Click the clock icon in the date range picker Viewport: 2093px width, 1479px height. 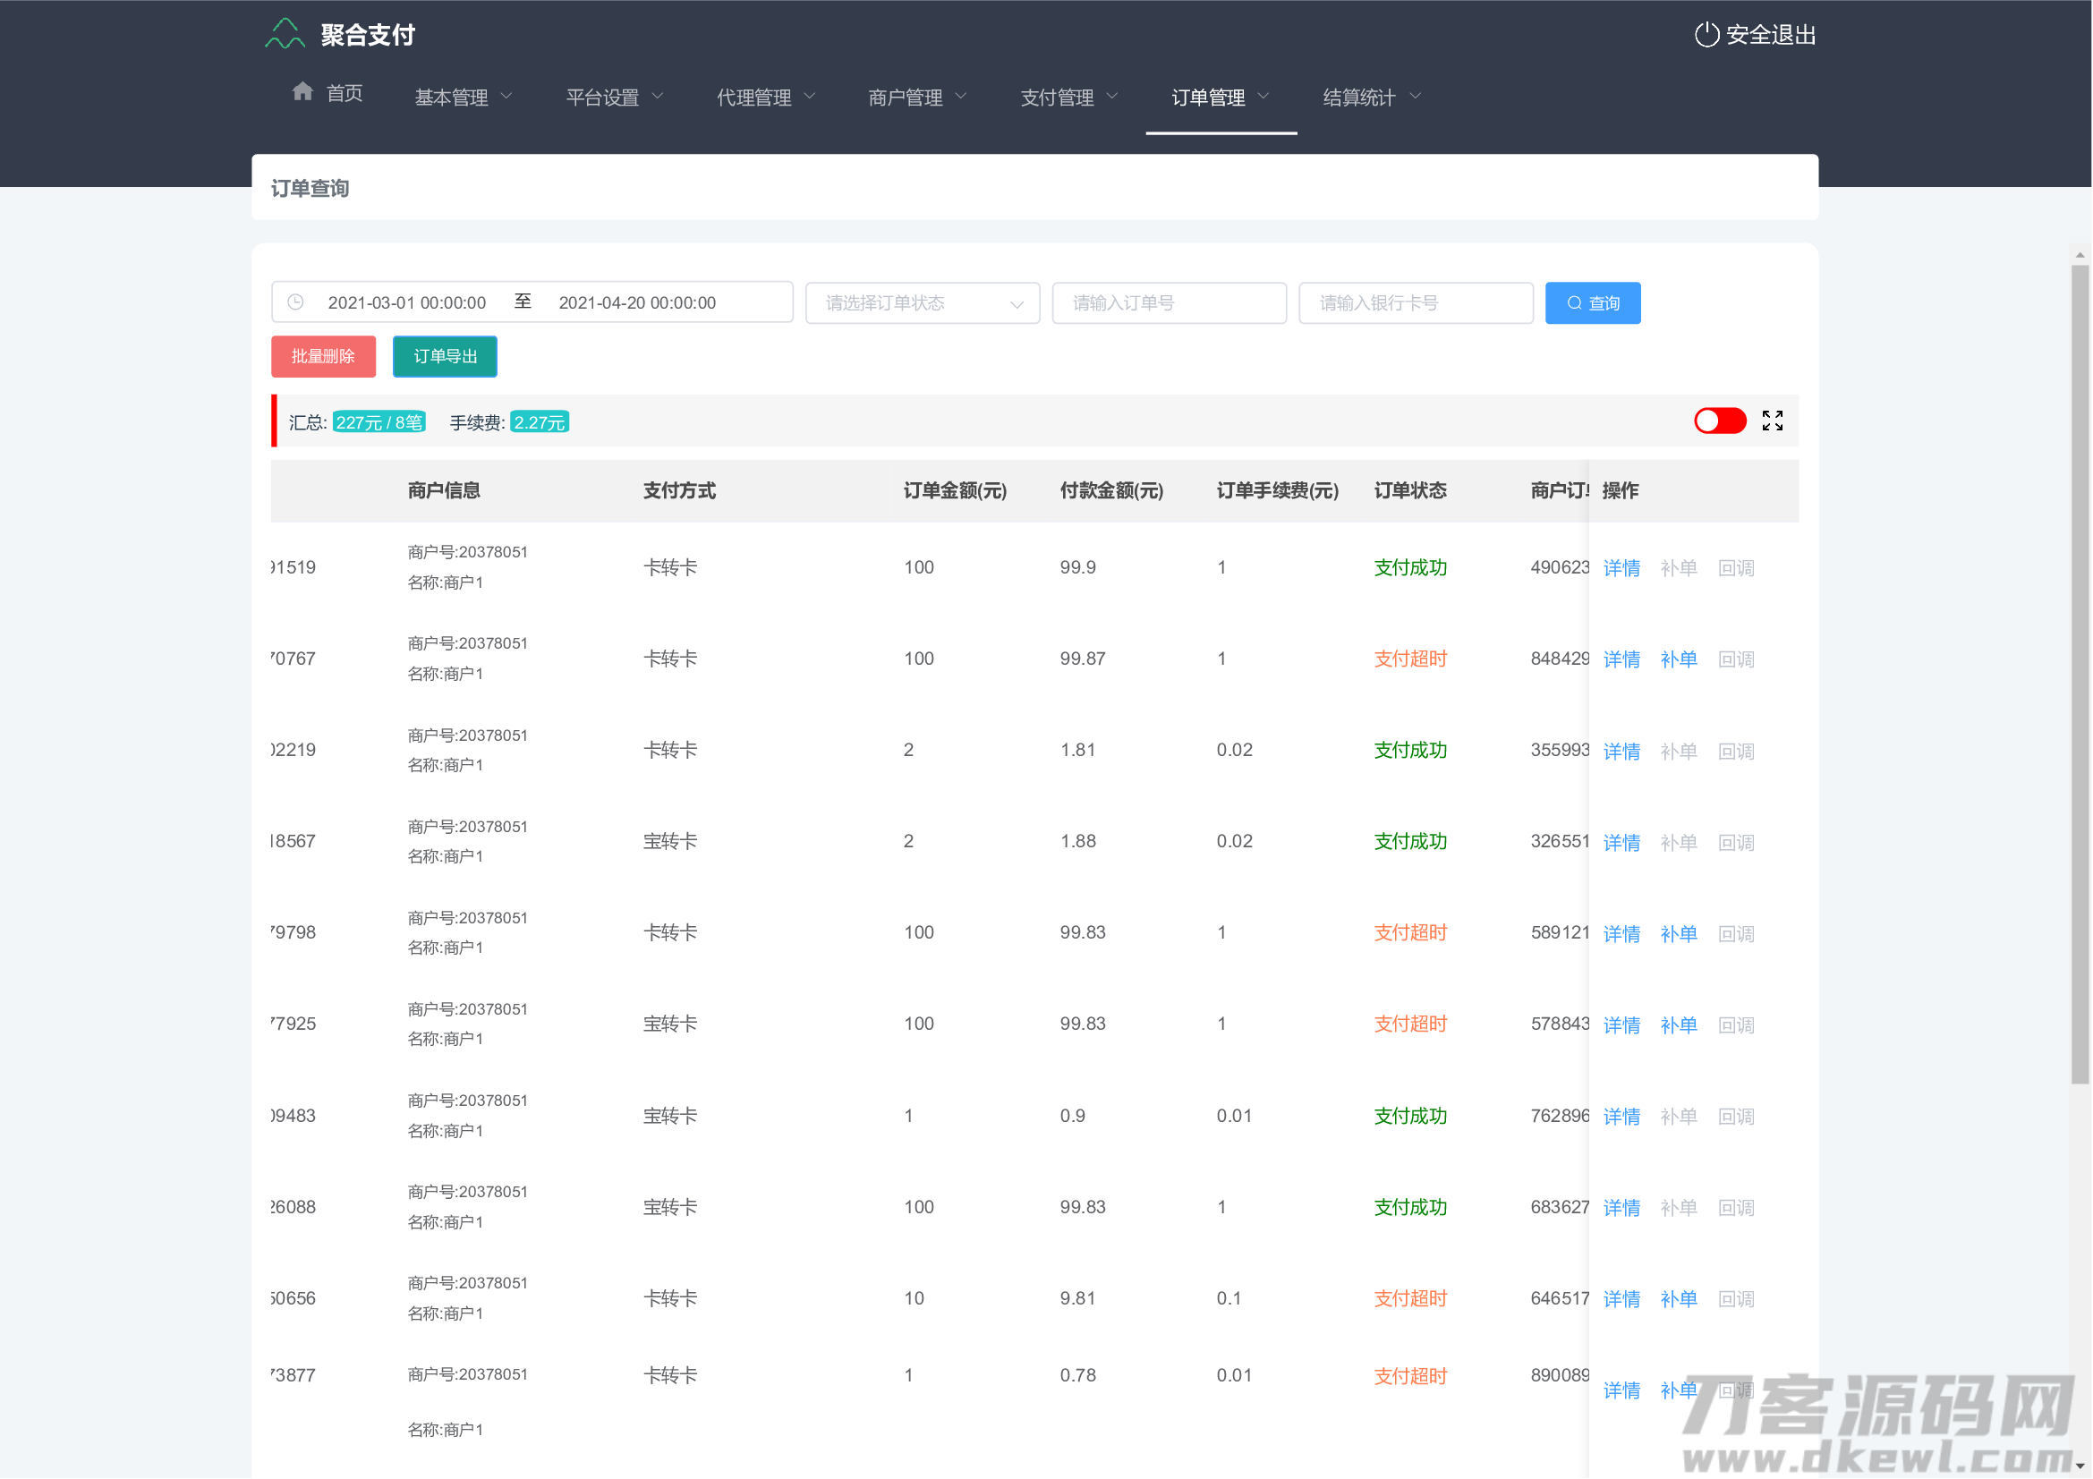pyautogui.click(x=295, y=302)
